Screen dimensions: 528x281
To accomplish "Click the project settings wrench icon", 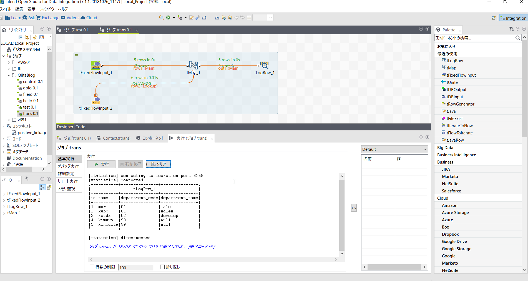I will pyautogui.click(x=198, y=17).
